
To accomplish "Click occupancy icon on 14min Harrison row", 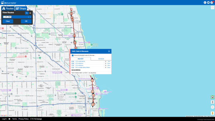I will point(106,65).
